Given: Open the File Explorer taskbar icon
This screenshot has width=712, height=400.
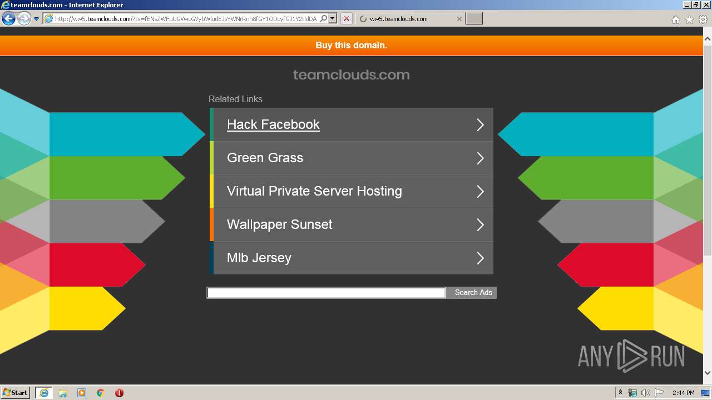Looking at the screenshot, I should click(63, 393).
